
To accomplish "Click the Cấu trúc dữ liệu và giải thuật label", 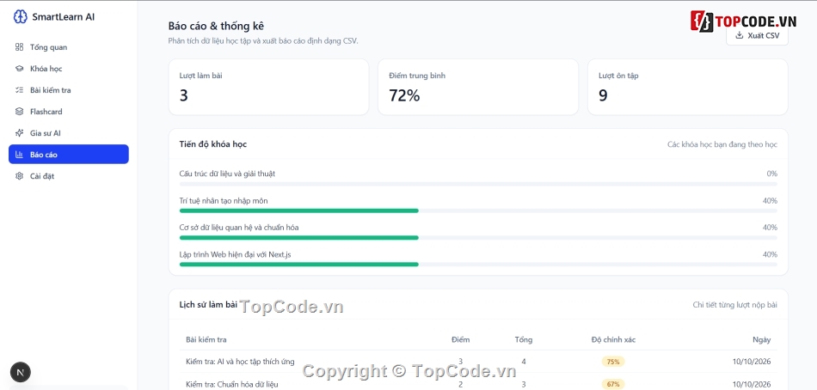I will (x=227, y=174).
